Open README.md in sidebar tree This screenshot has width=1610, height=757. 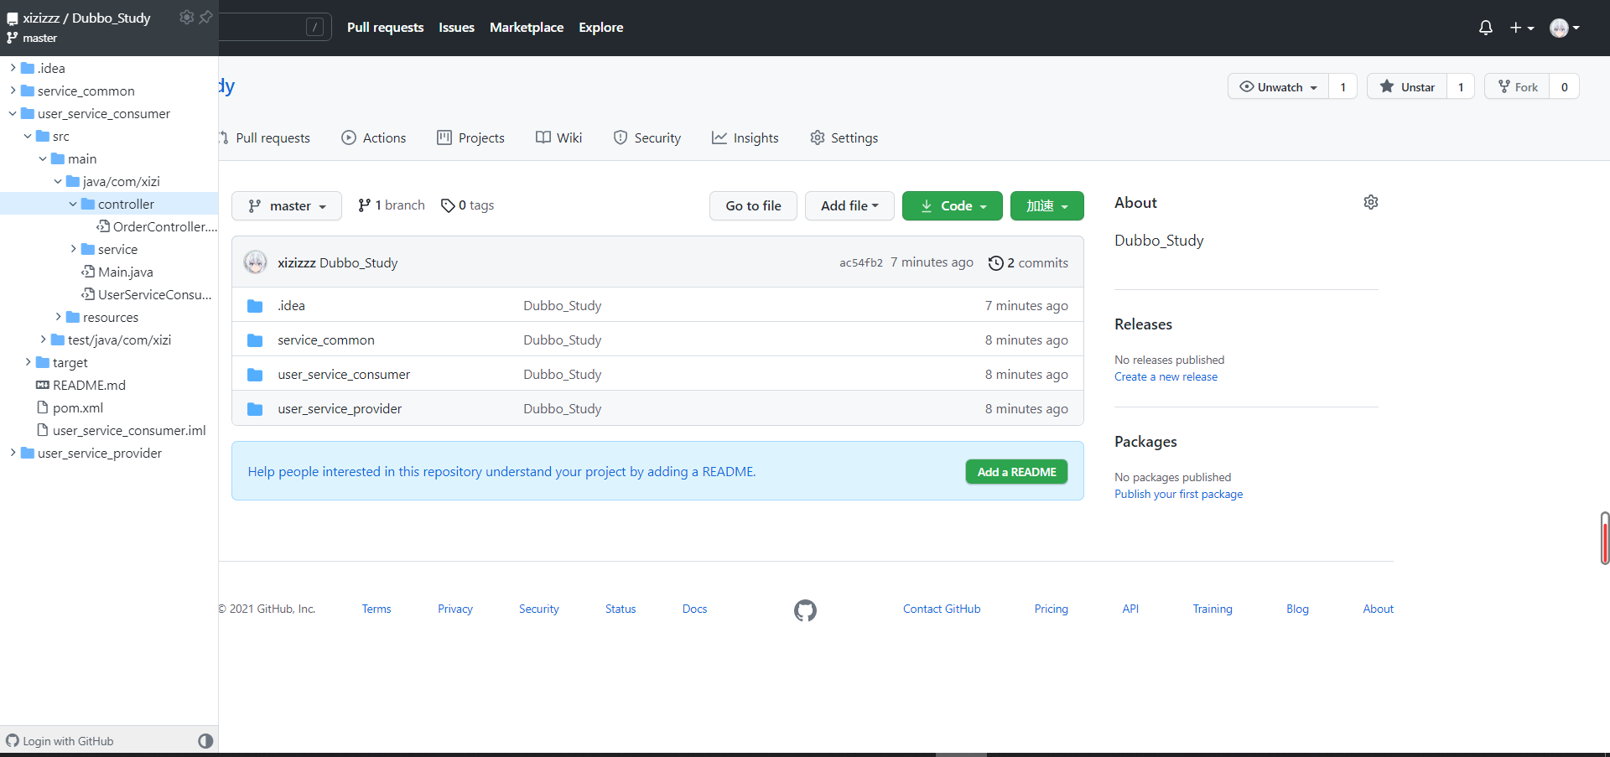tap(81, 385)
